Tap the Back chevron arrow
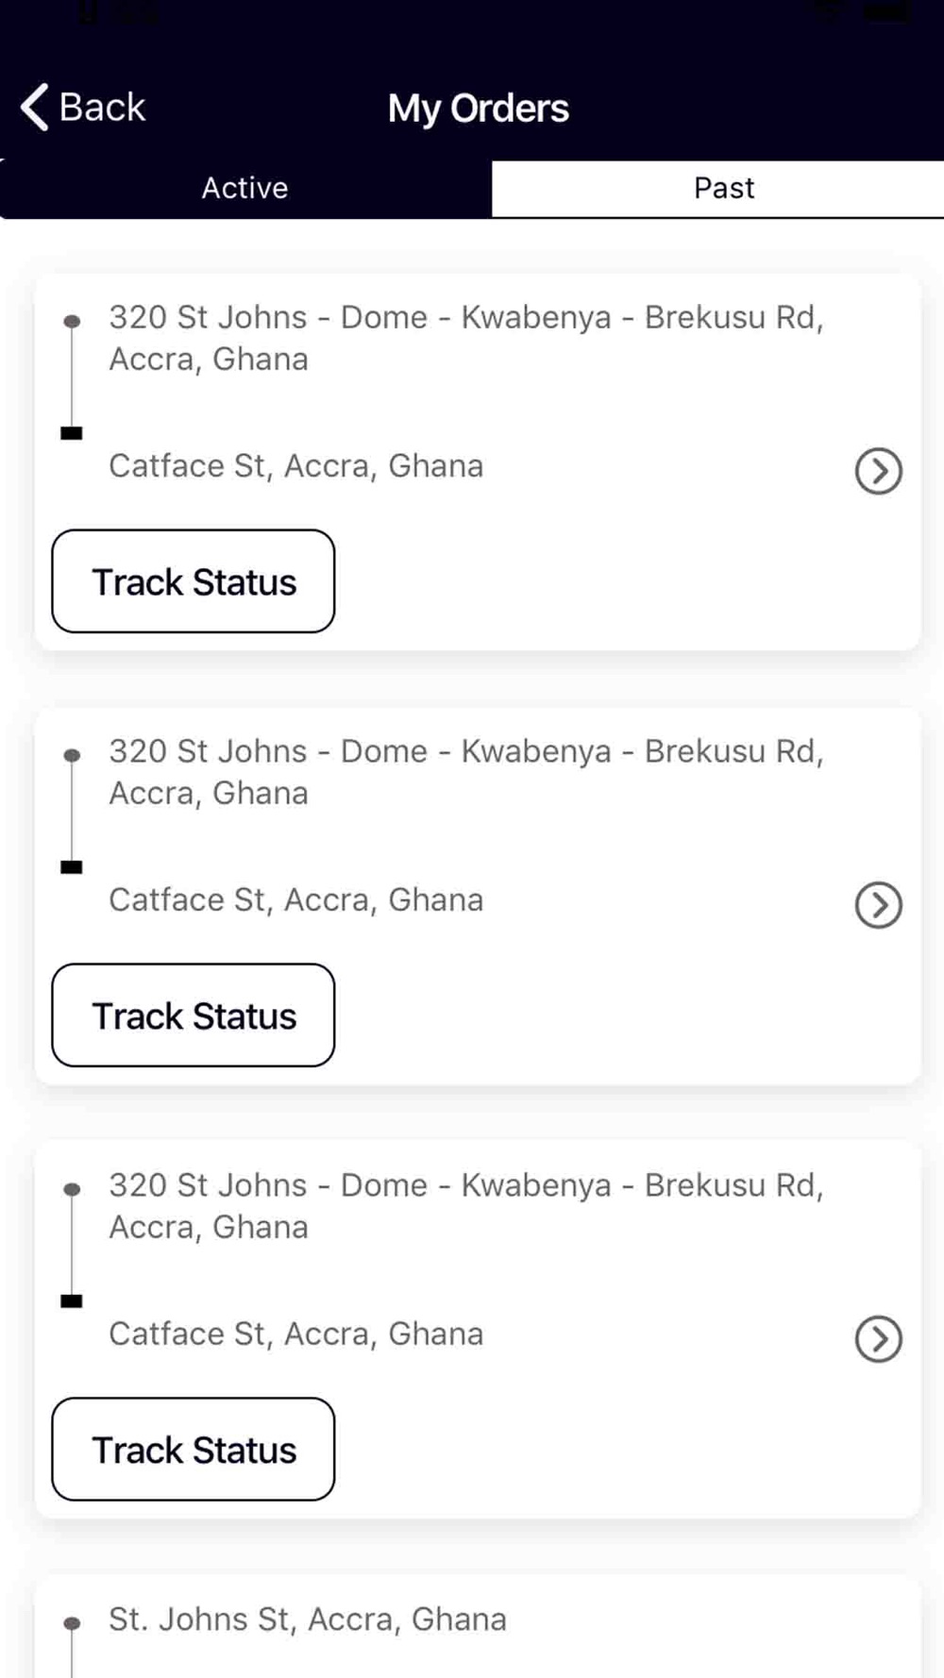944x1678 pixels. [x=35, y=107]
